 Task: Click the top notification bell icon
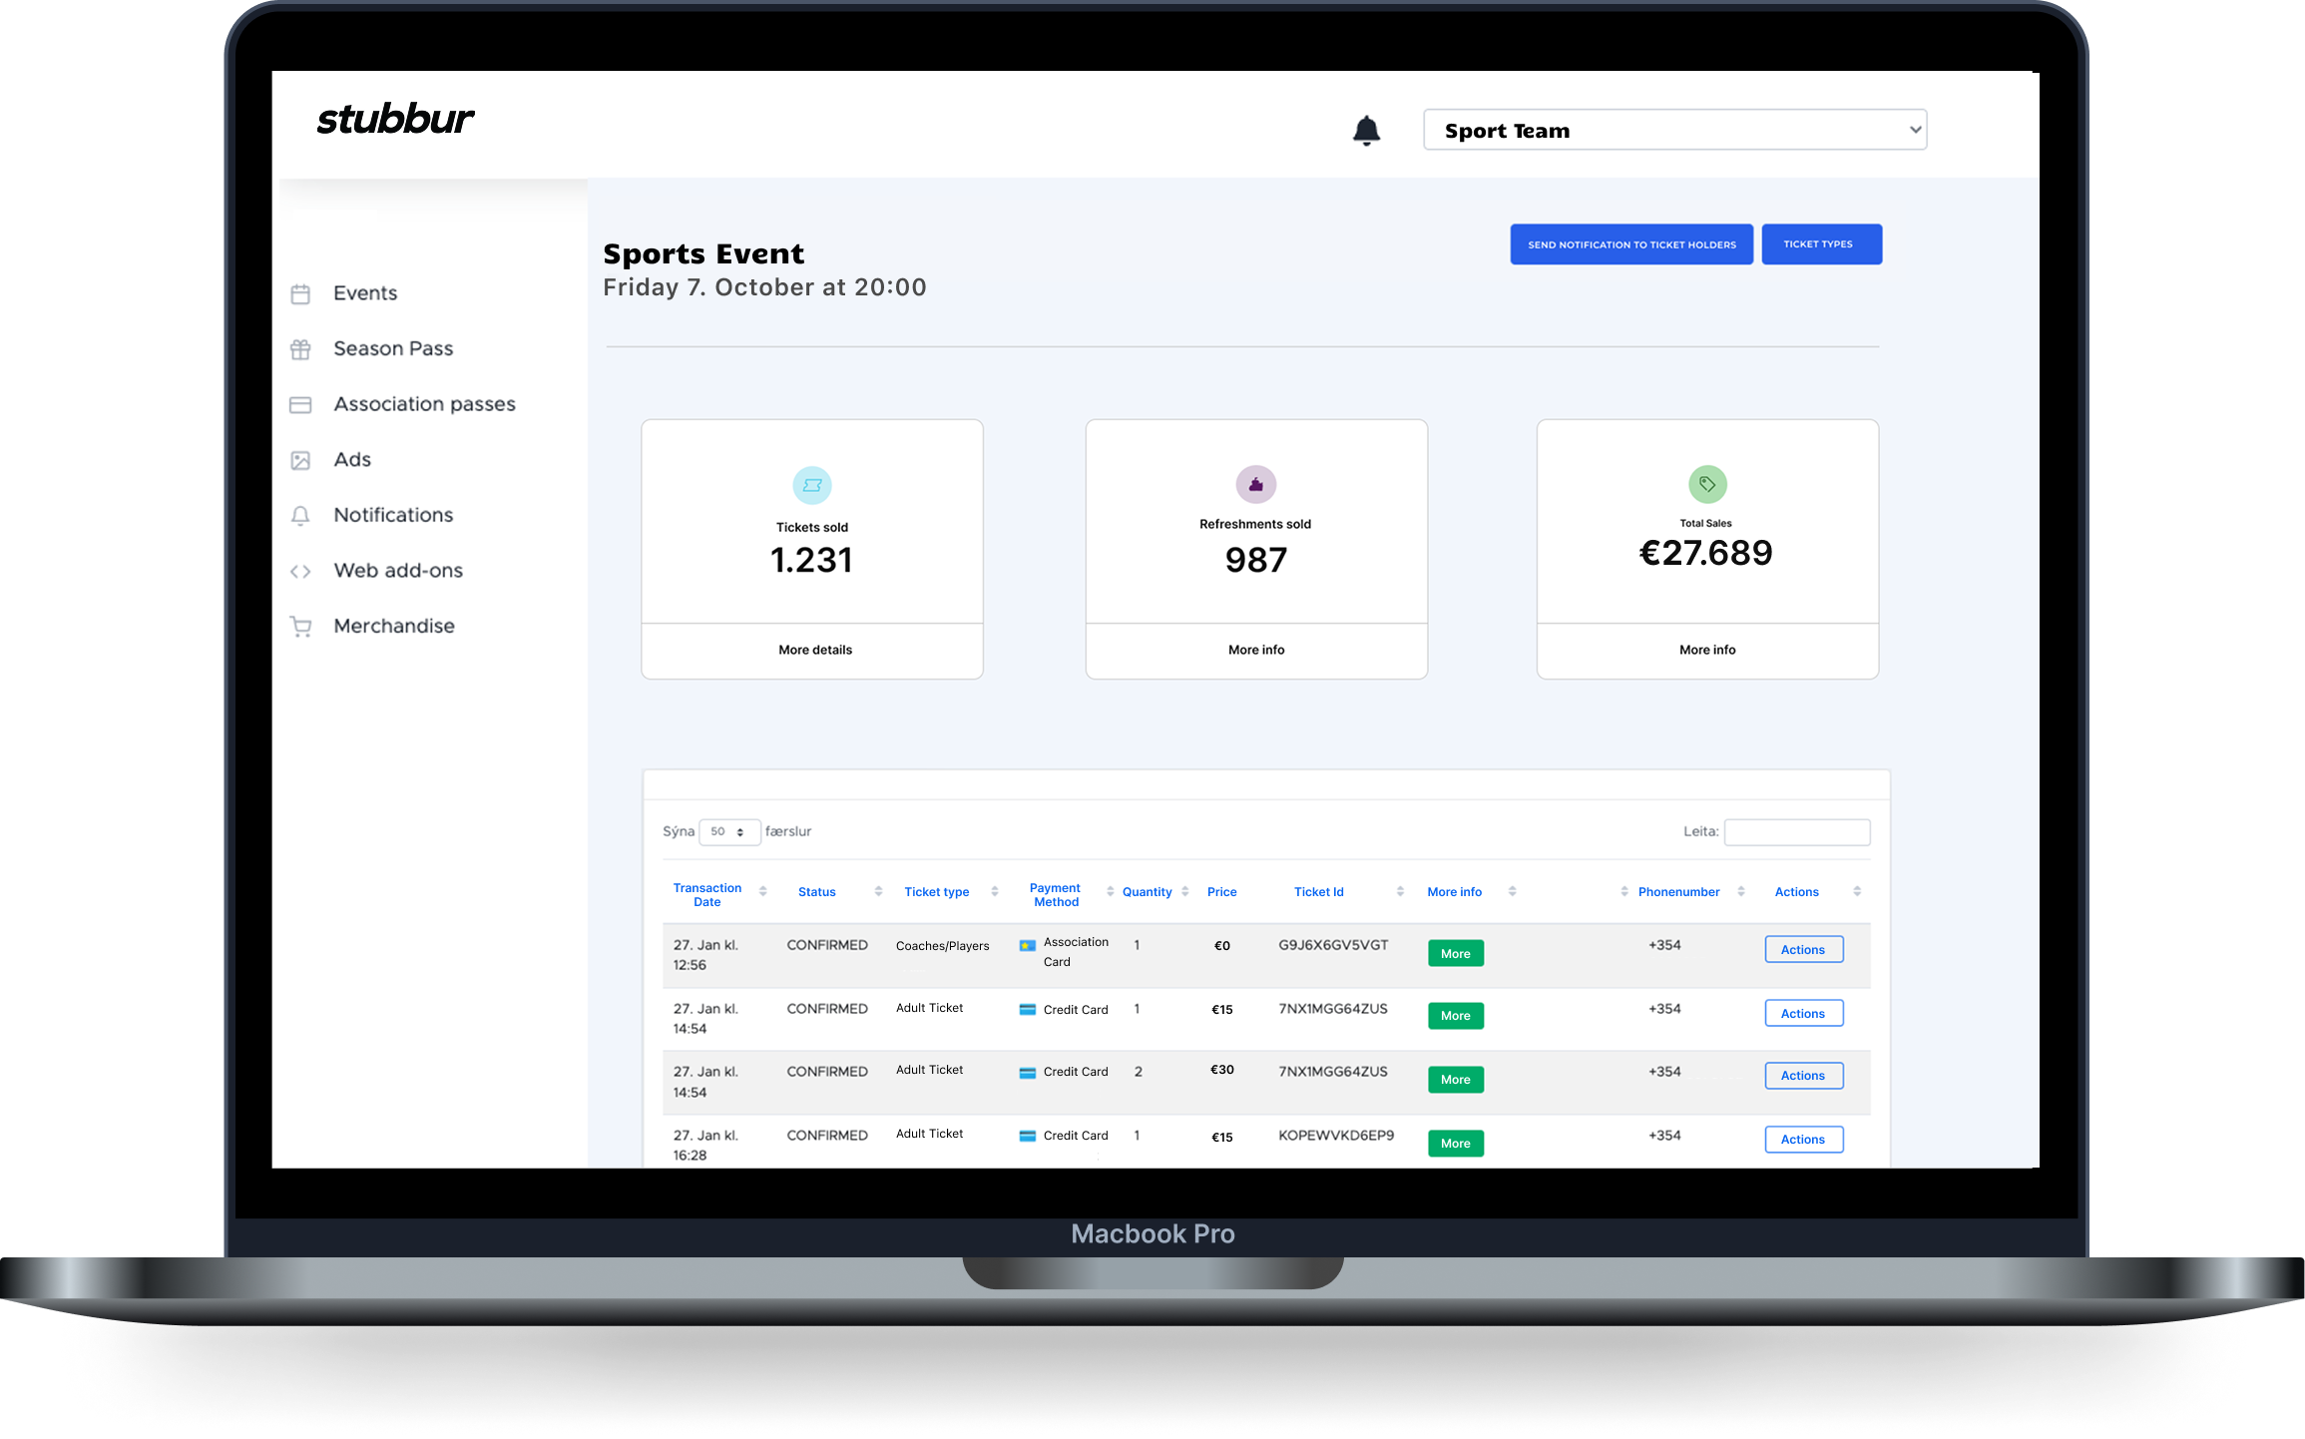tap(1367, 130)
